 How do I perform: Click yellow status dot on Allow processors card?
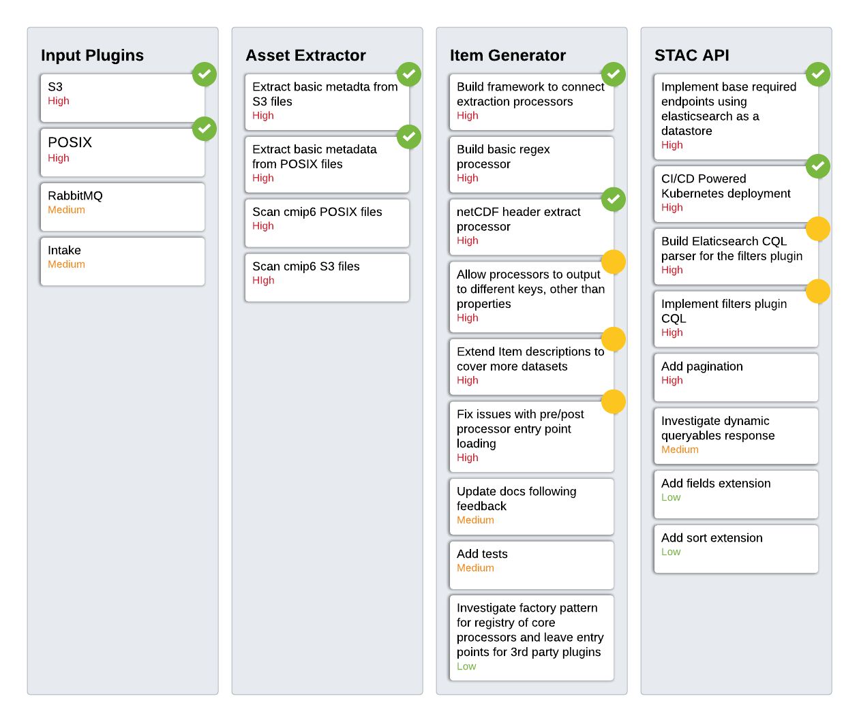click(614, 262)
